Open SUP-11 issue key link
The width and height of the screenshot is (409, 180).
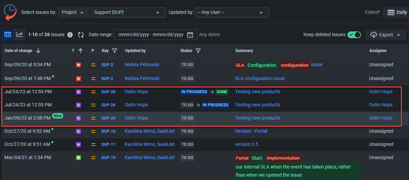(108, 144)
